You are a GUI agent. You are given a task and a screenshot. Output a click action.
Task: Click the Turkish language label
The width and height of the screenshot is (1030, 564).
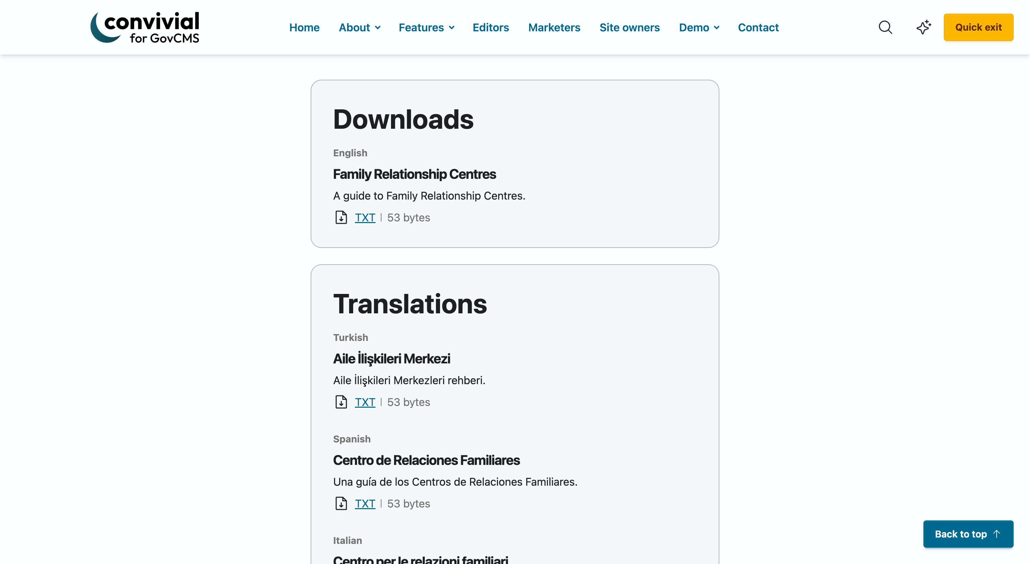(x=350, y=338)
